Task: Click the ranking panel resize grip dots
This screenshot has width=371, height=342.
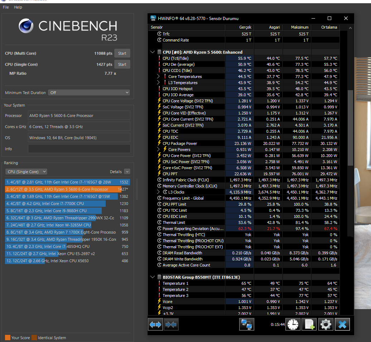Action: click(x=136, y=189)
